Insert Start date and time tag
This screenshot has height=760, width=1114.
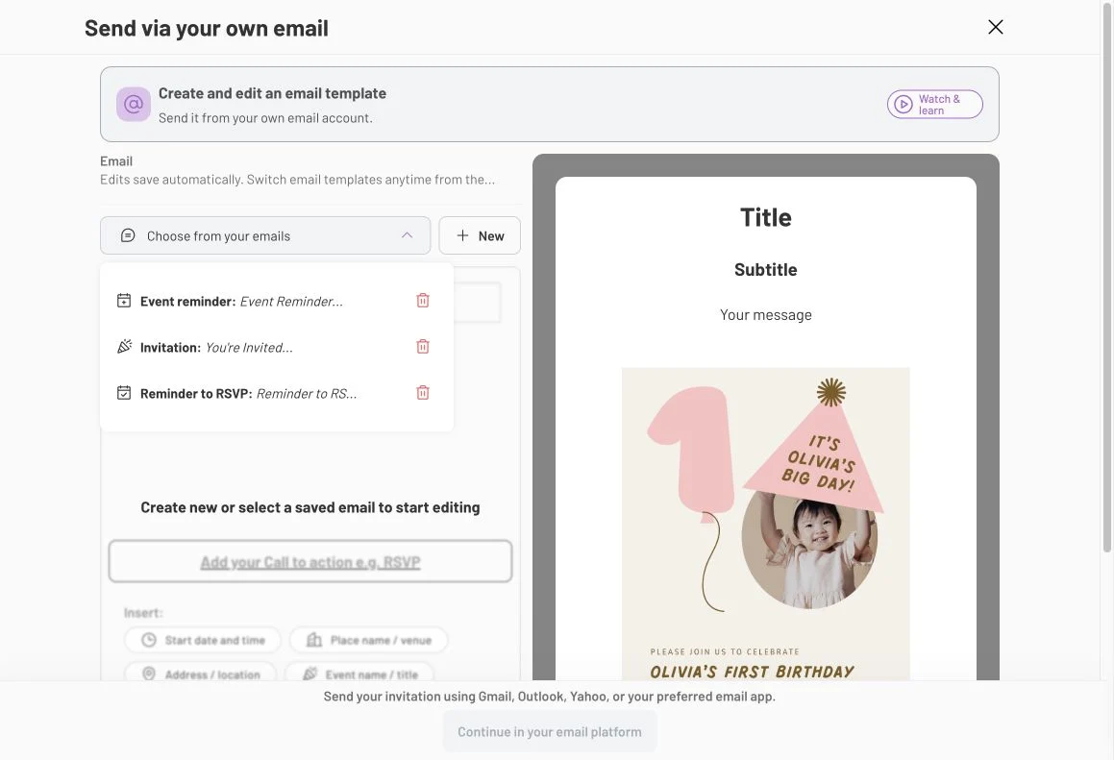[203, 640]
